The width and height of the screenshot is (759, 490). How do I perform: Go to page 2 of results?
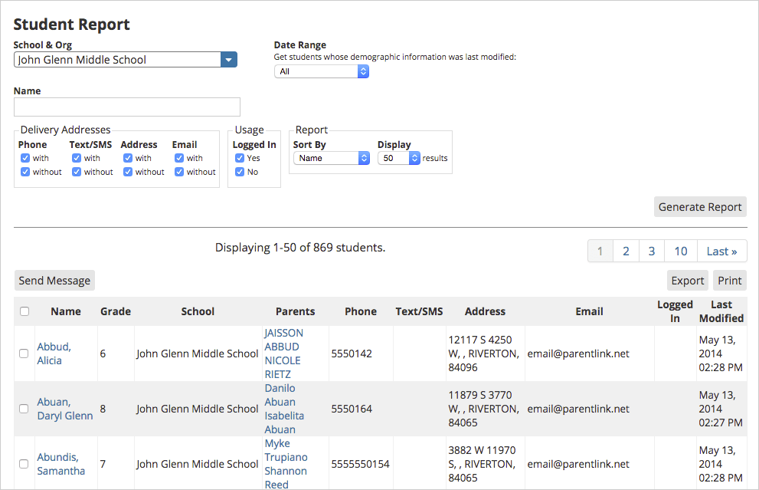point(626,251)
